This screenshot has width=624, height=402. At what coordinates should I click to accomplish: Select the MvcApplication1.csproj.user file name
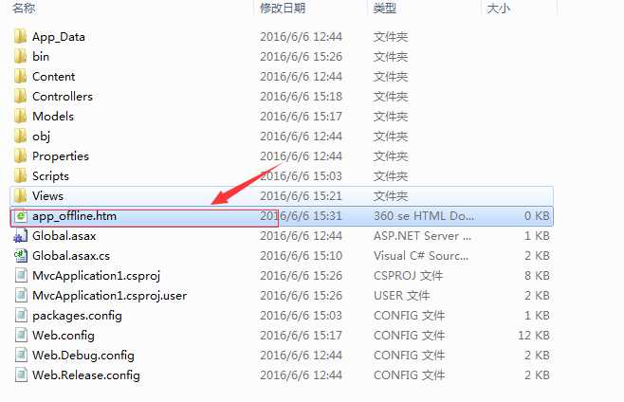[109, 296]
